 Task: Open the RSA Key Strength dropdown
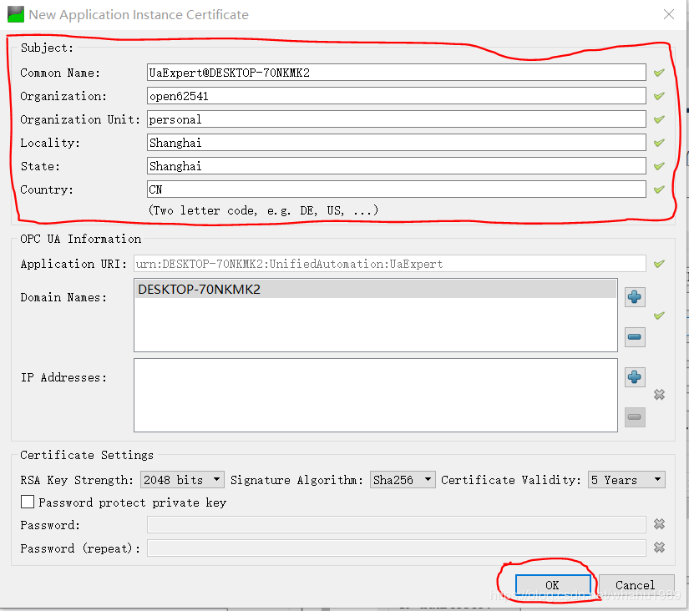pyautogui.click(x=182, y=480)
